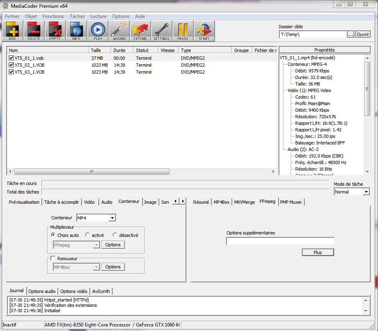Click the browse (...) target folder button
378x331 pixels.
click(x=351, y=34)
